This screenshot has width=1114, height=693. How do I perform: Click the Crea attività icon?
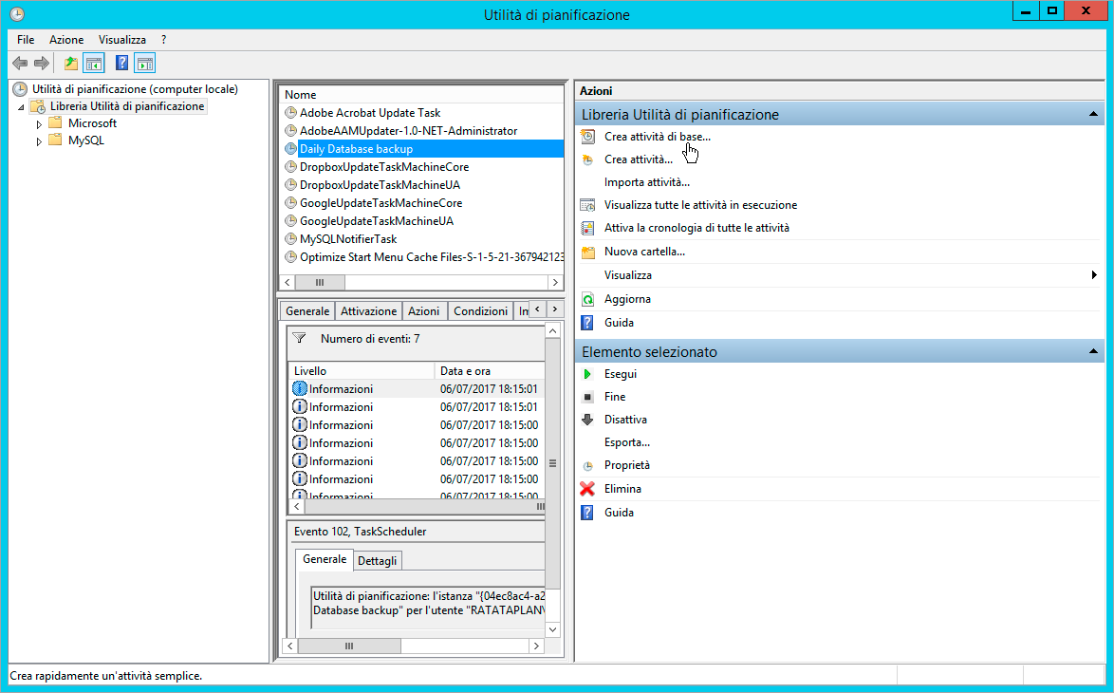pyautogui.click(x=587, y=159)
